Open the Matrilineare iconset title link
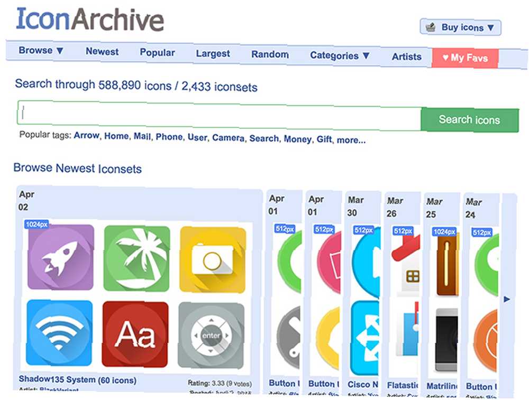529x400 pixels. (x=442, y=386)
